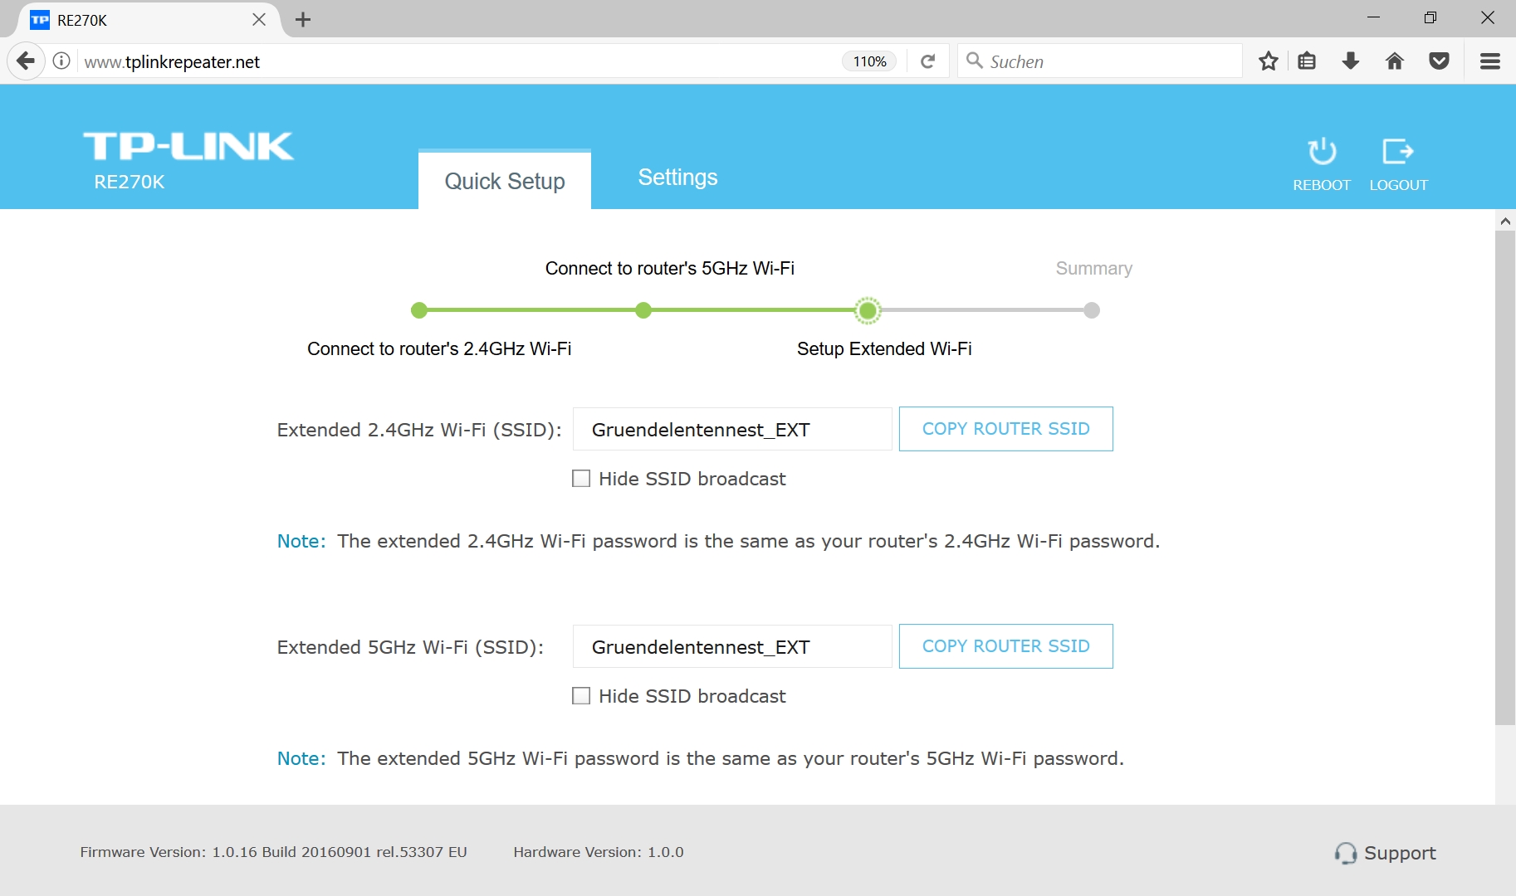This screenshot has width=1516, height=896.
Task: Click the second green progress step dot
Action: pyautogui.click(x=643, y=310)
